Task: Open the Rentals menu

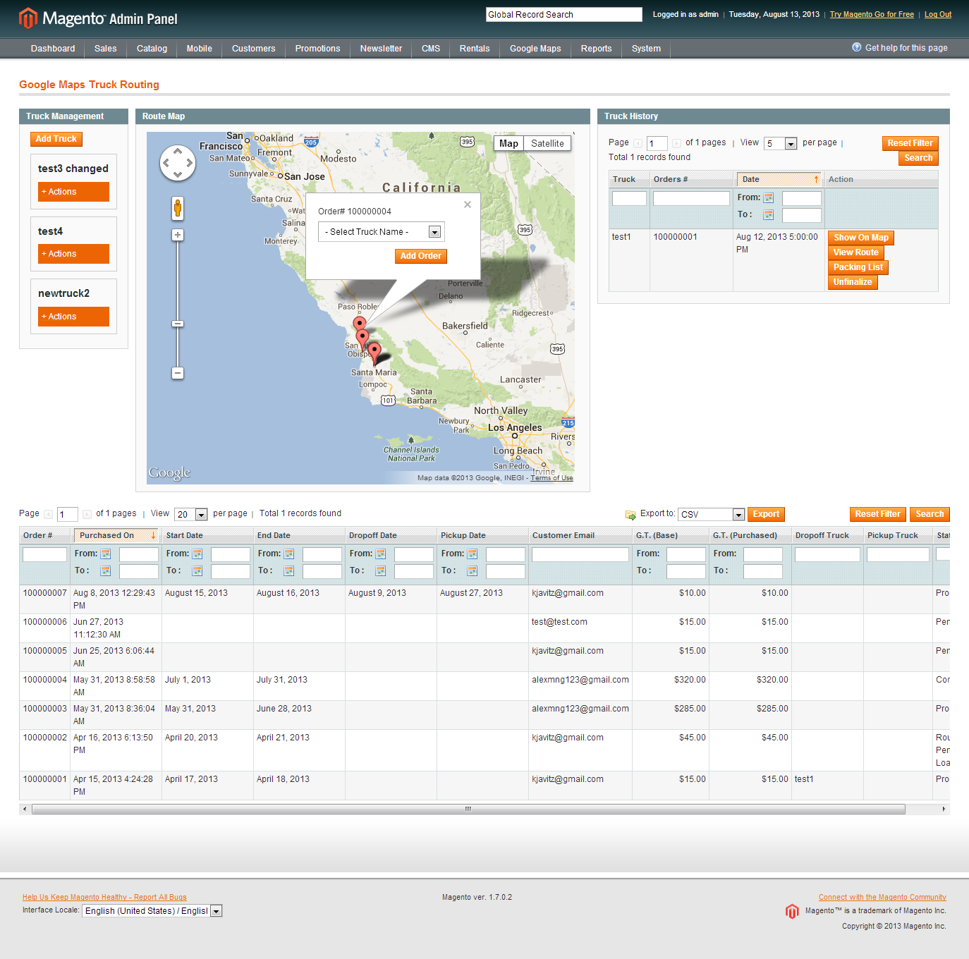Action: [475, 49]
